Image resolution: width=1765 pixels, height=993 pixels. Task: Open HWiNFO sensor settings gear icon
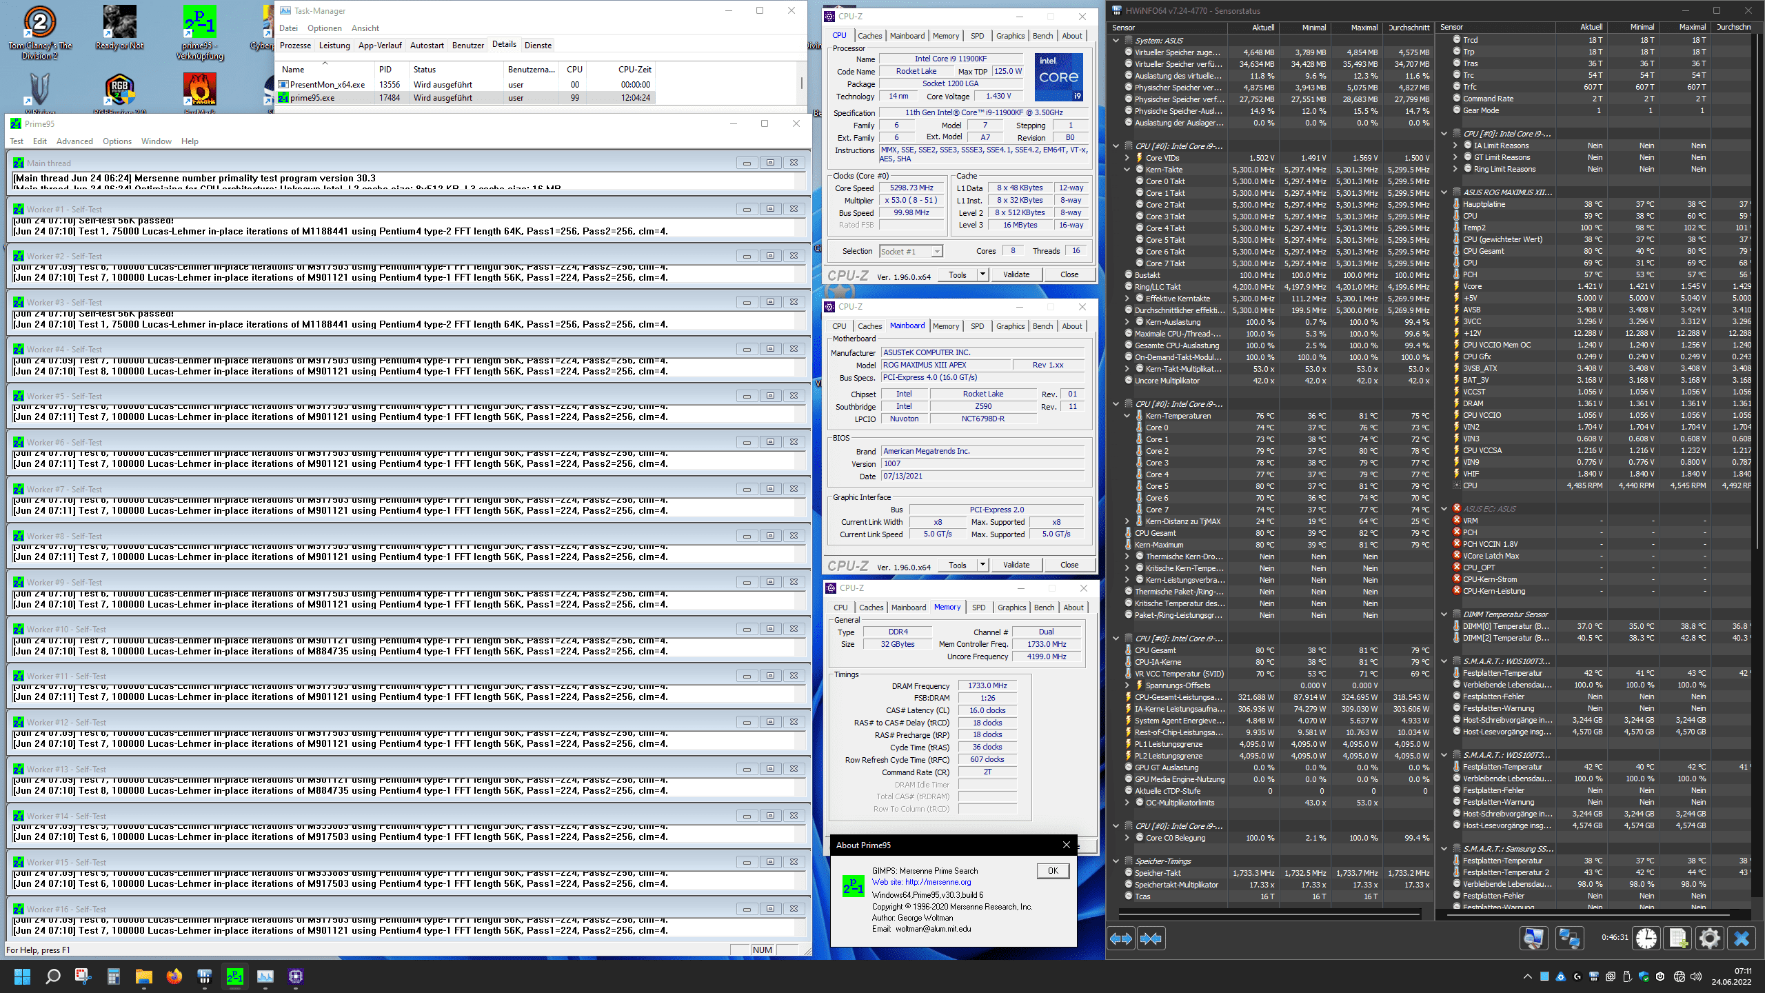tap(1710, 939)
